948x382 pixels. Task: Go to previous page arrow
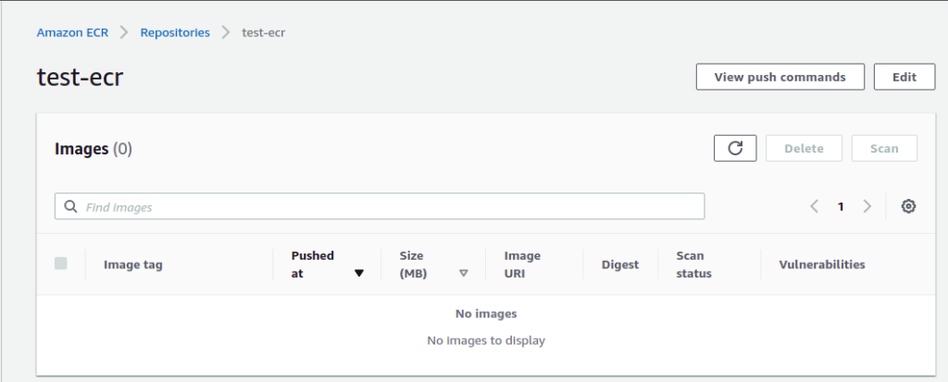click(815, 206)
